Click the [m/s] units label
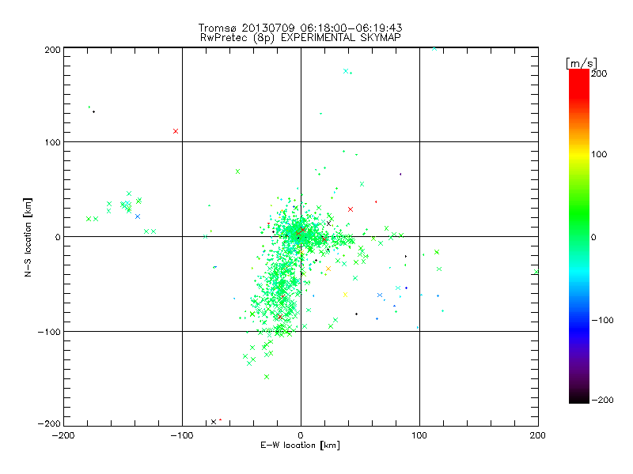This screenshot has height=474, width=633. tap(581, 63)
